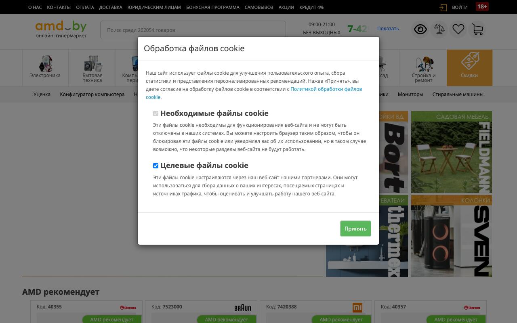The image size is (517, 323).
Task: Click the 'Код: 40357' product code
Action: point(393,307)
